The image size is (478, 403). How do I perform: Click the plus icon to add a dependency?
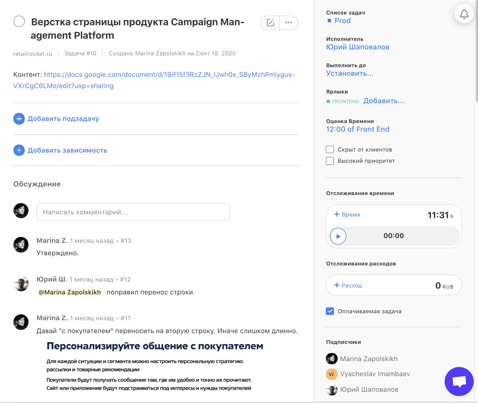coord(19,150)
